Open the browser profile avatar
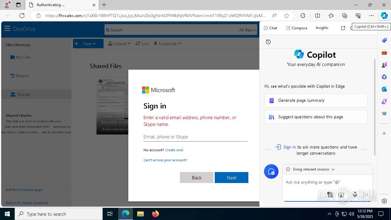The height and width of the screenshot is (220, 391). point(7,5)
